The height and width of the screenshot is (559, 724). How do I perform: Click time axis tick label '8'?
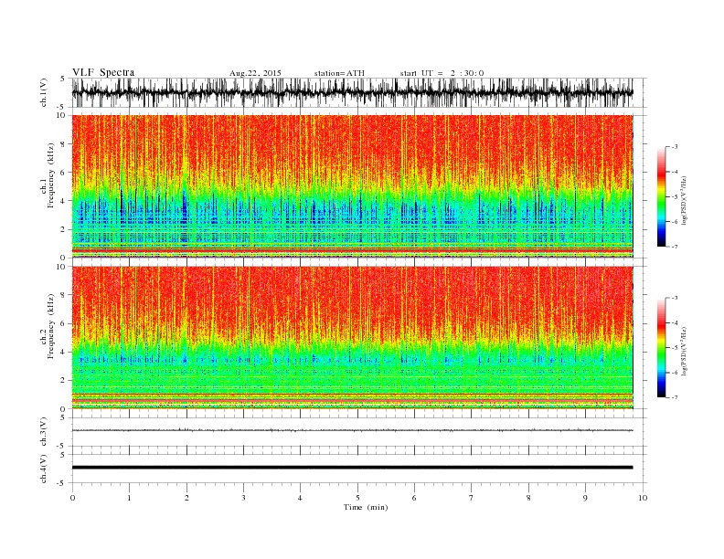click(528, 498)
